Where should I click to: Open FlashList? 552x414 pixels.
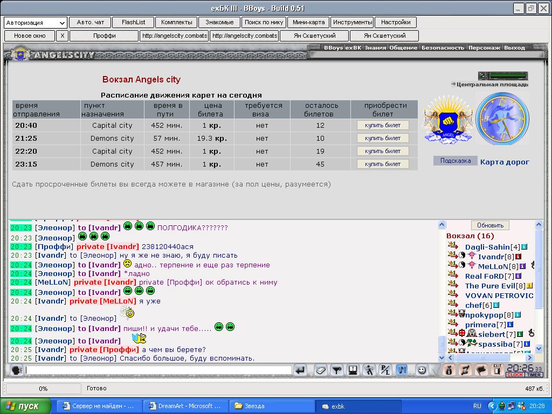tap(134, 22)
